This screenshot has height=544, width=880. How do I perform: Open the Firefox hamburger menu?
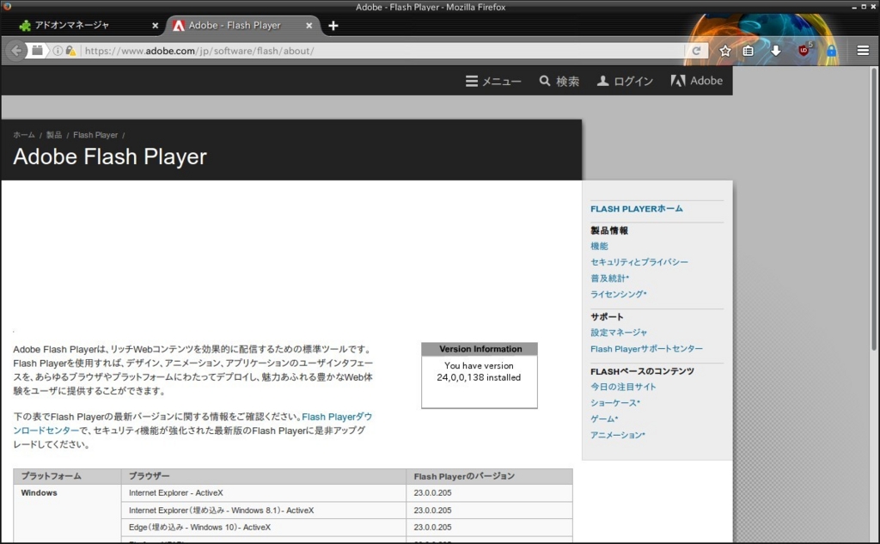pos(863,51)
